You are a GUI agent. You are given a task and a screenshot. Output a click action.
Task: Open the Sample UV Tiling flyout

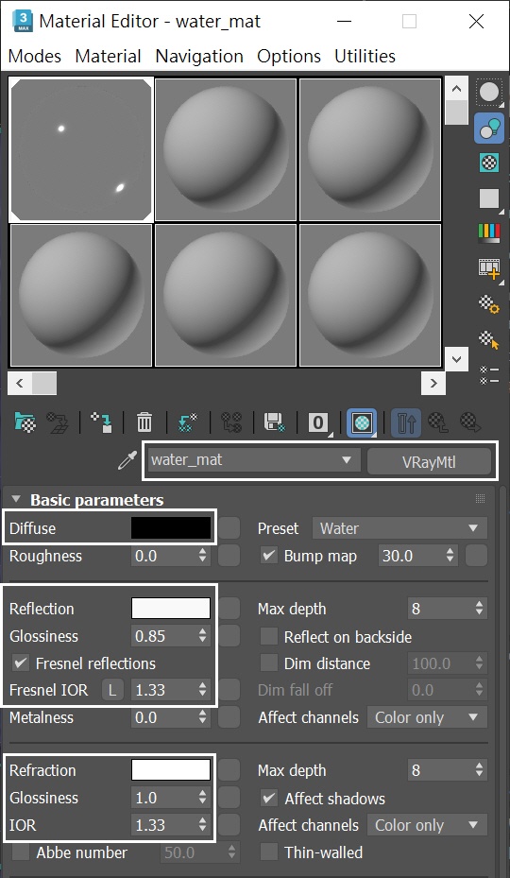click(x=489, y=198)
